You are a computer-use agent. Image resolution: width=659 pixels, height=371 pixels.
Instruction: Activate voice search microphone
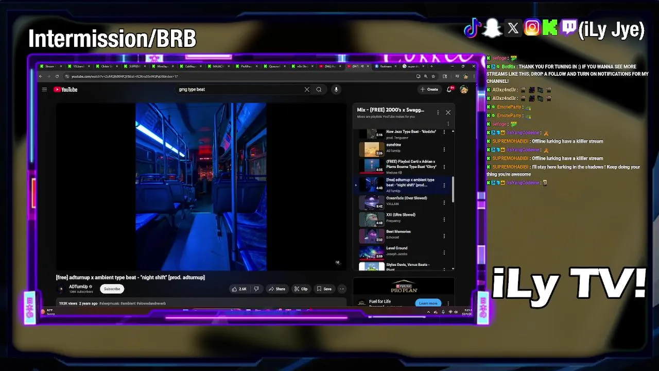[336, 90]
